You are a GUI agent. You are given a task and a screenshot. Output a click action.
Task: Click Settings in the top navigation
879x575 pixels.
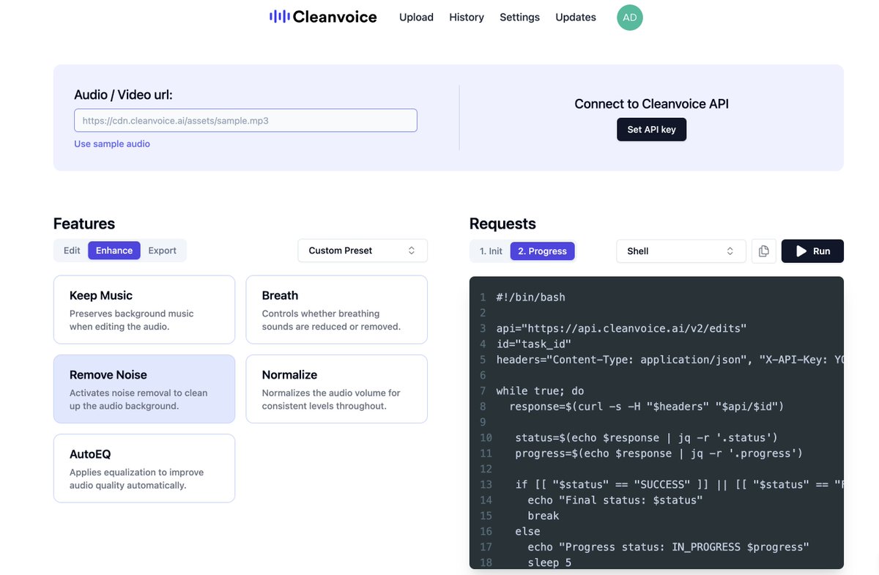519,16
